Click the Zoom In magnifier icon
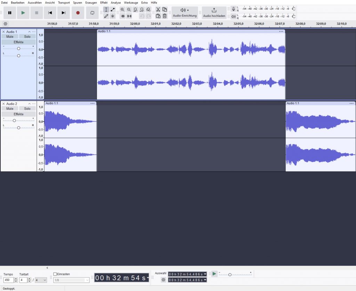Viewport: 356px width, 291px height. click(x=122, y=10)
